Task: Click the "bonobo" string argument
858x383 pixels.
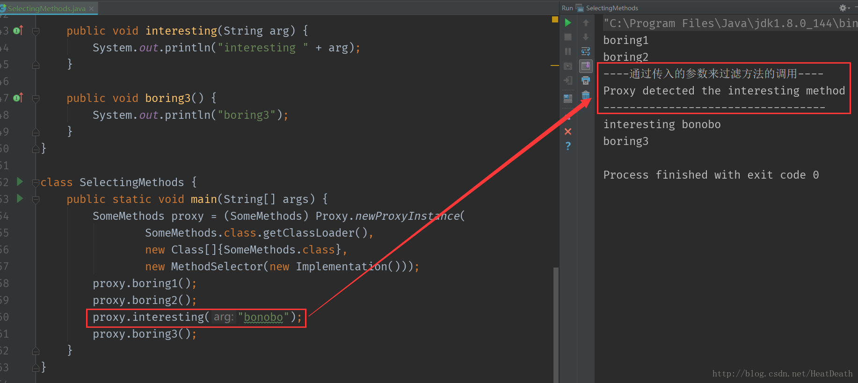Action: [x=263, y=317]
